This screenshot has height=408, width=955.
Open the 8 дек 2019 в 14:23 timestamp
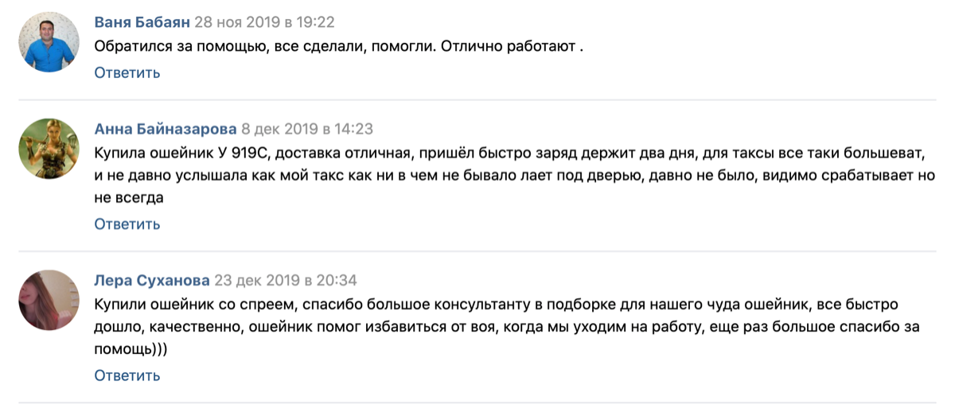point(307,129)
